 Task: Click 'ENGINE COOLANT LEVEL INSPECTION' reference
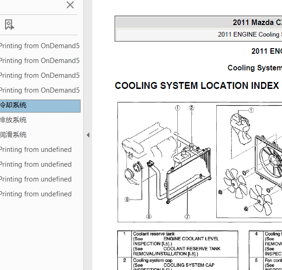coord(175,241)
